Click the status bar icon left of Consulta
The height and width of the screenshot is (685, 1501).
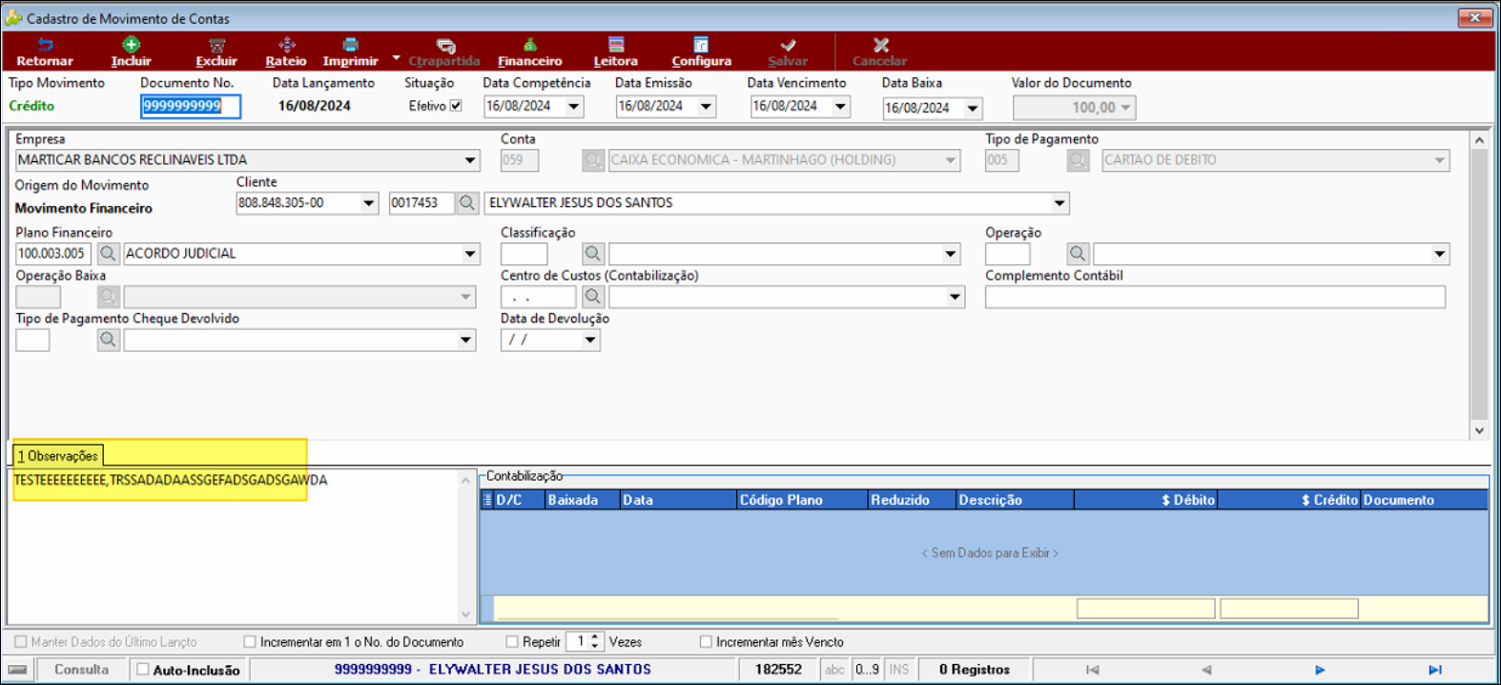17,670
